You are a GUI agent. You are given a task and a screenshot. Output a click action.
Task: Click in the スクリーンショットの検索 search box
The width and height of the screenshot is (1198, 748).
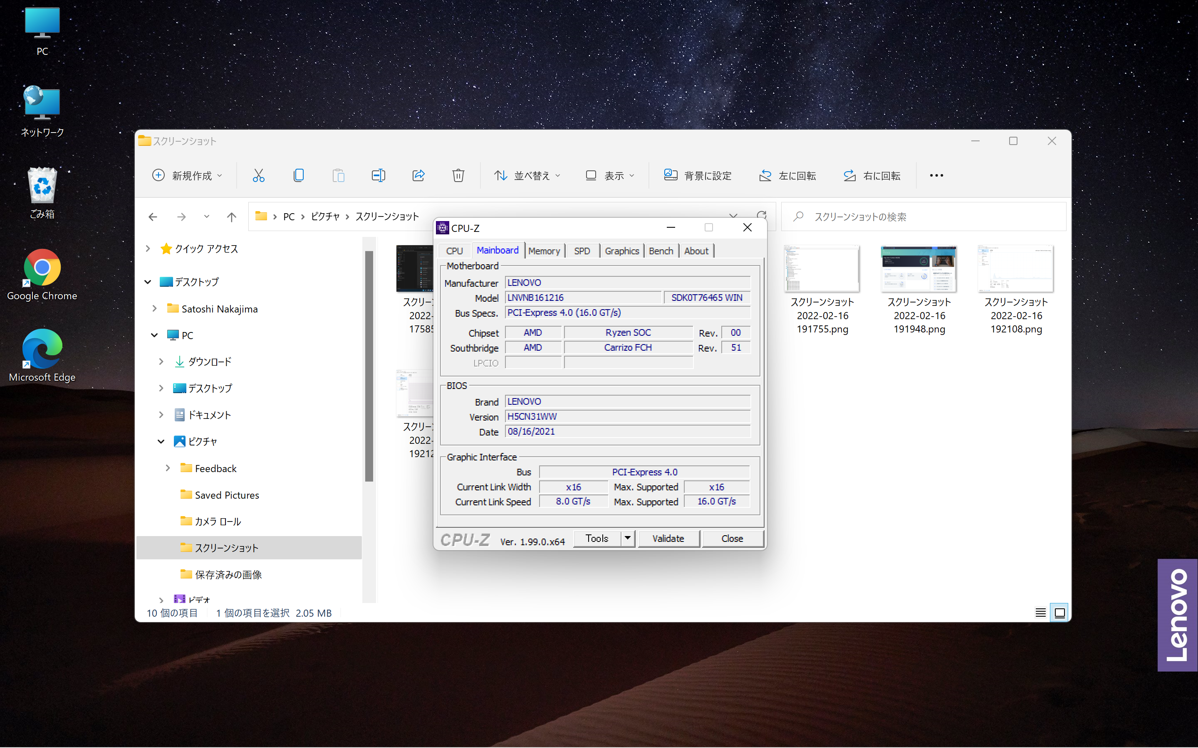pyautogui.click(x=923, y=217)
